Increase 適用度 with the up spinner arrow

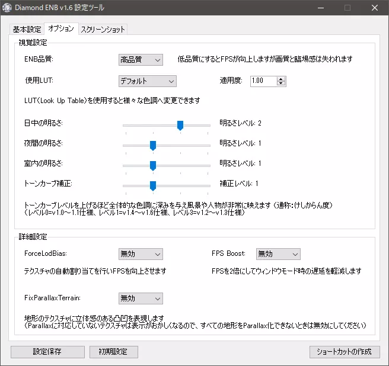[x=281, y=79]
